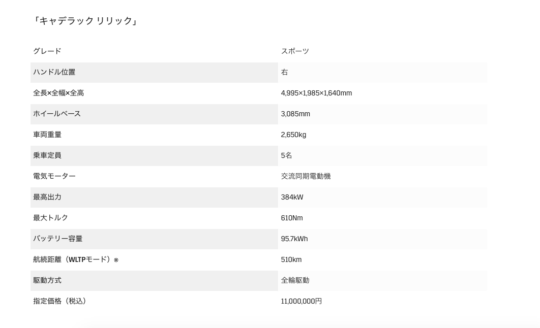This screenshot has height=328, width=540.
Task: Click the 2,650kg vehicle weight value
Action: [293, 135]
